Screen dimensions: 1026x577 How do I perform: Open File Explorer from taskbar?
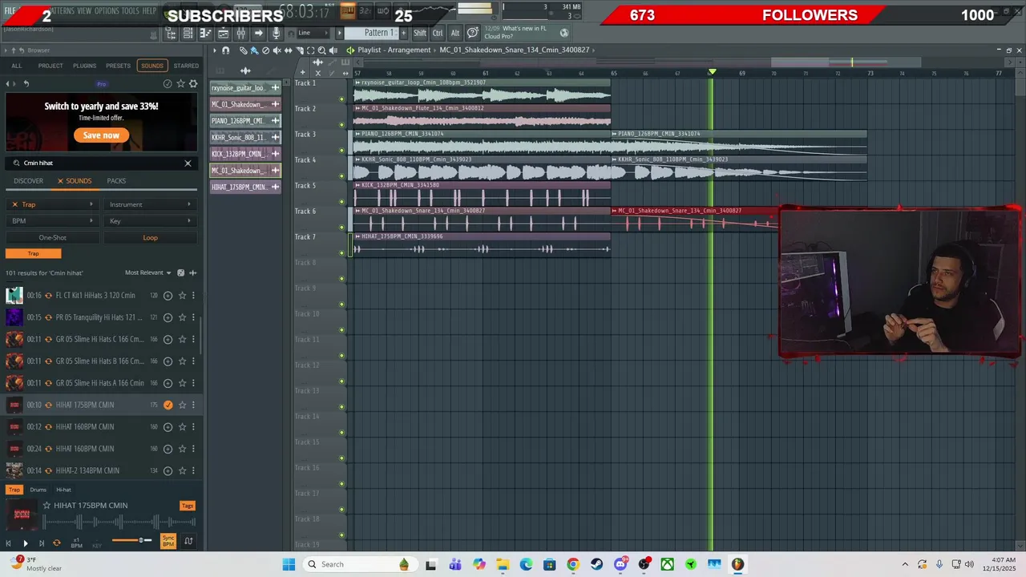pyautogui.click(x=502, y=564)
